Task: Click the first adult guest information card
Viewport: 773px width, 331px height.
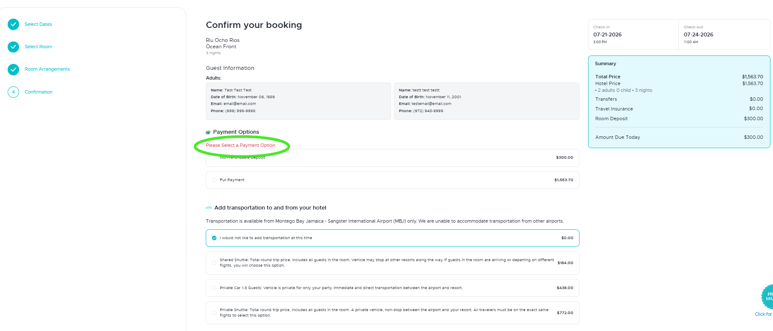Action: click(298, 101)
